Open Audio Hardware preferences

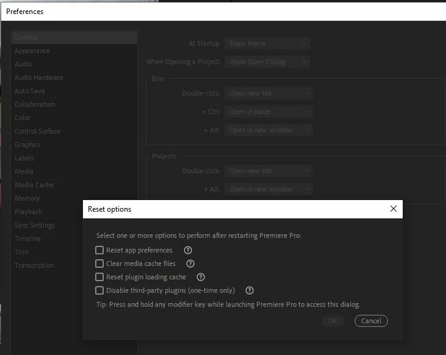(74, 77)
